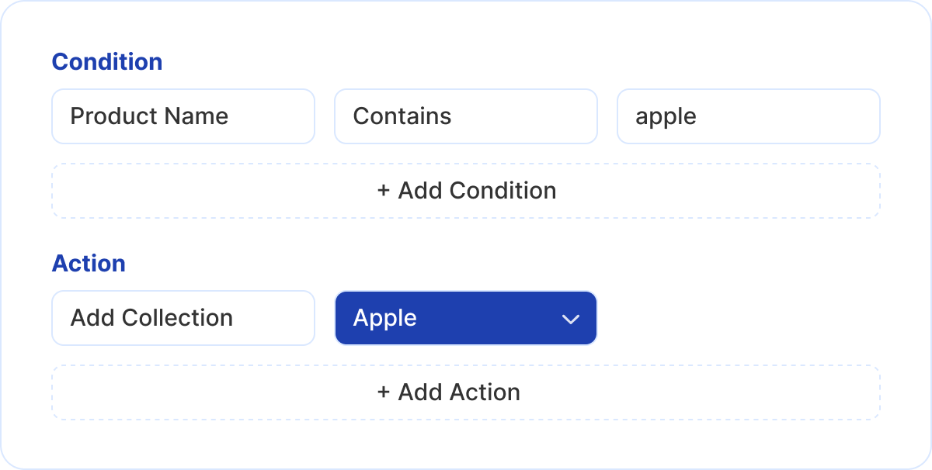Click the plus sign before Add Condition

pos(383,191)
